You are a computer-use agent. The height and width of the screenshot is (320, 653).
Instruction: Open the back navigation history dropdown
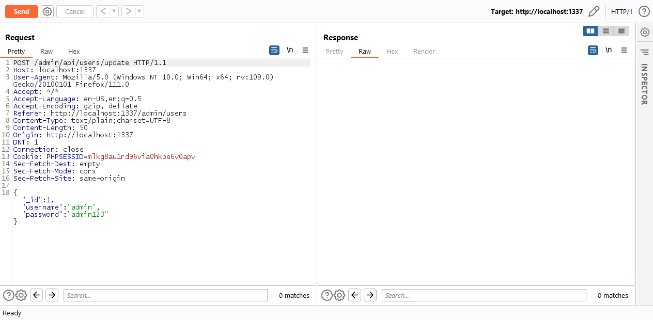point(114,11)
